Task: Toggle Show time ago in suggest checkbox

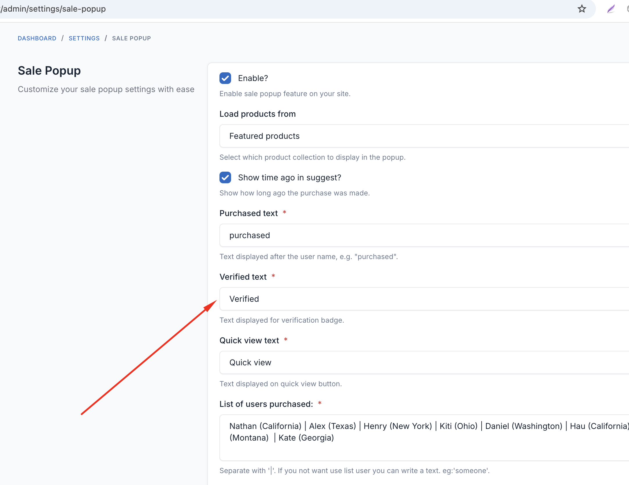Action: click(225, 177)
